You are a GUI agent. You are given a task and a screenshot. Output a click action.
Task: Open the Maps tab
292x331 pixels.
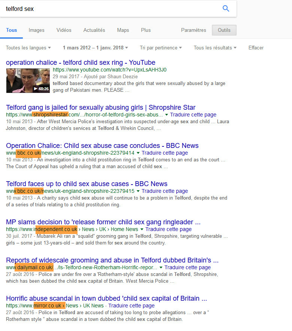(x=123, y=30)
